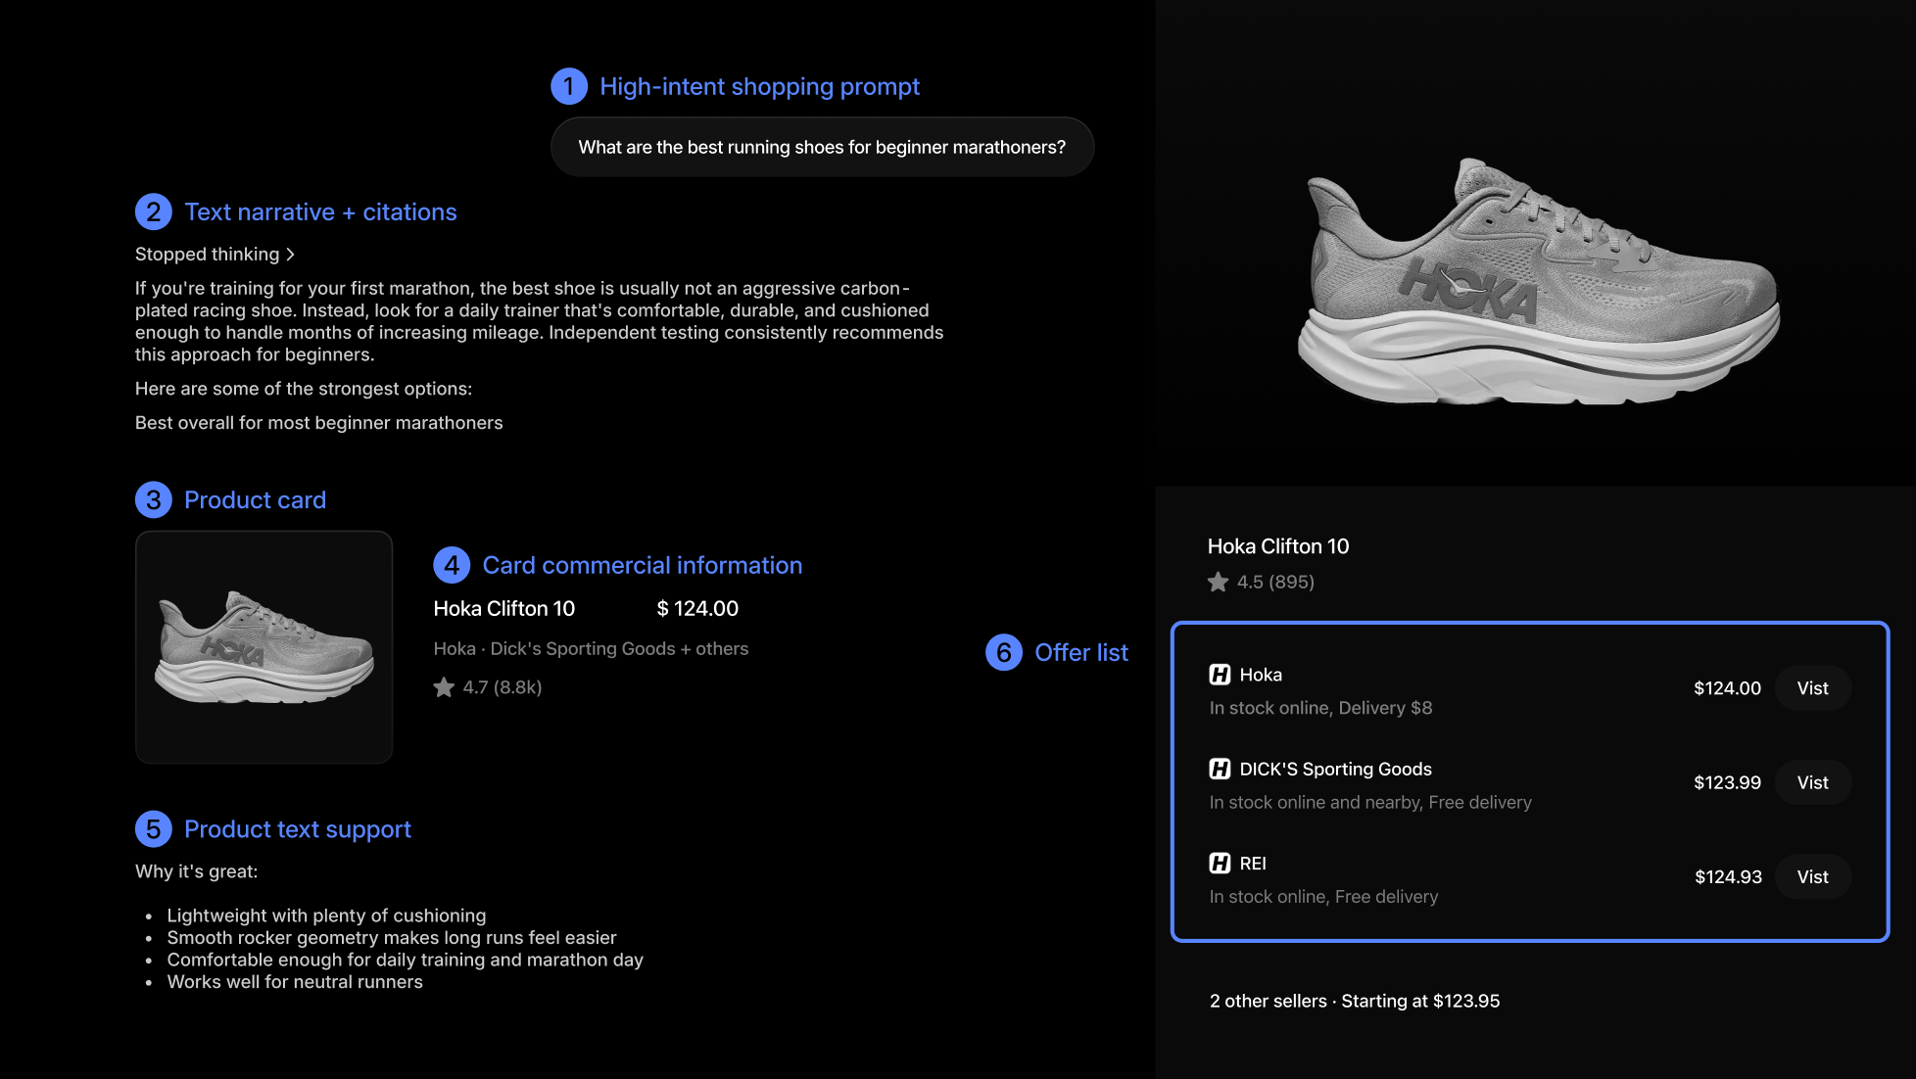Click the star rating icon beside 4.5 (895)
Screen dimensions: 1916x1079
tap(1218, 582)
